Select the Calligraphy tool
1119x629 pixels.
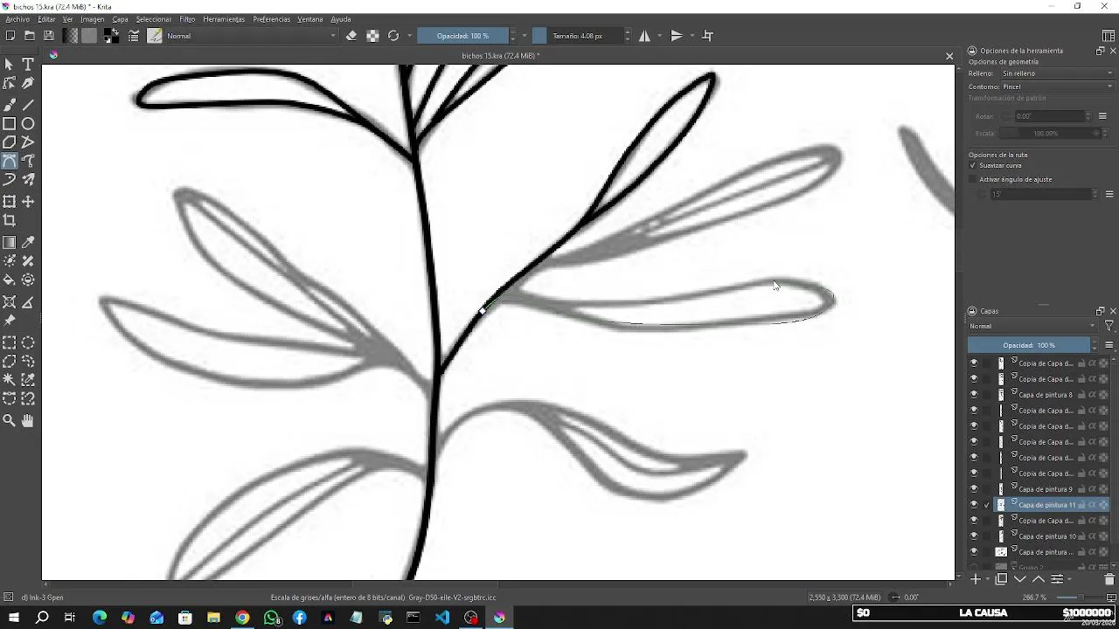click(x=28, y=84)
